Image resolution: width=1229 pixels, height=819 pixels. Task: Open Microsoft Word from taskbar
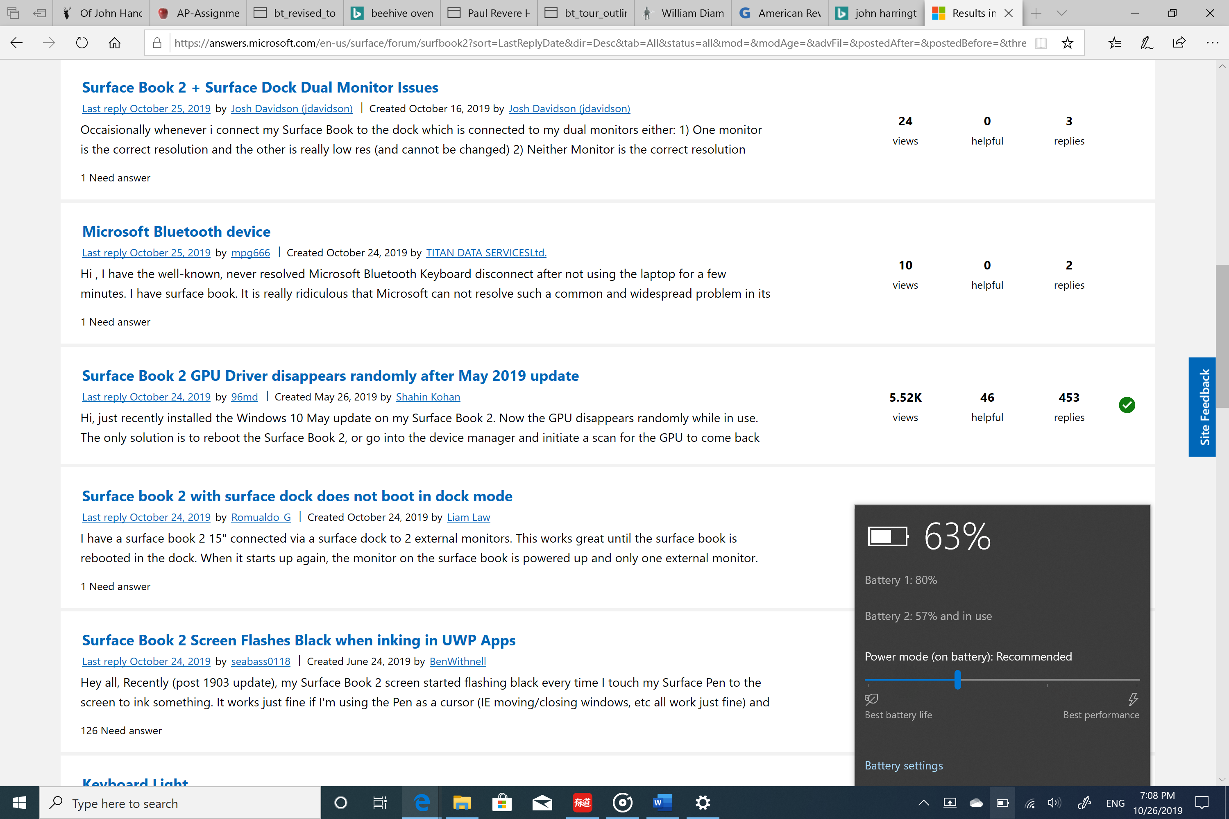click(662, 802)
